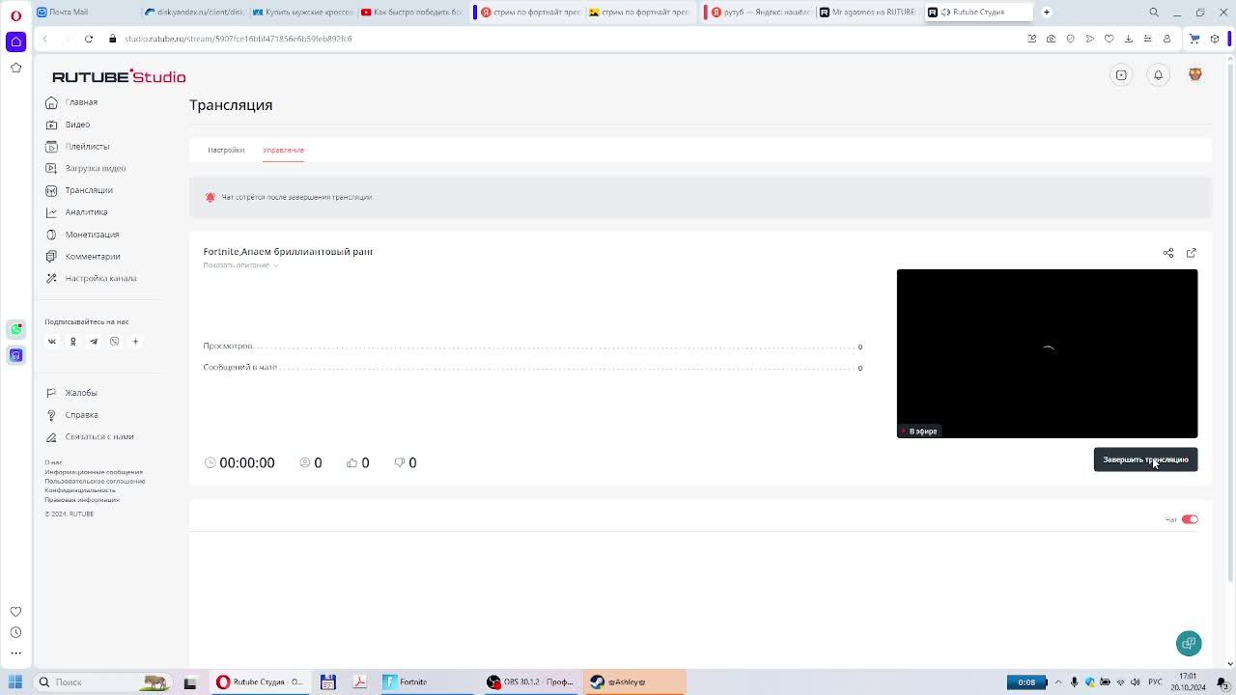This screenshot has height=695, width=1236.
Task: Open Opera snapshot camera icon
Action: pos(1051,39)
